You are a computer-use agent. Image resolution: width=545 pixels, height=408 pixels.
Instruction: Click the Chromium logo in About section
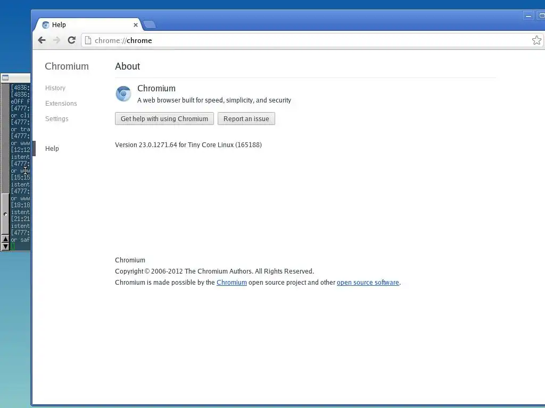click(123, 93)
